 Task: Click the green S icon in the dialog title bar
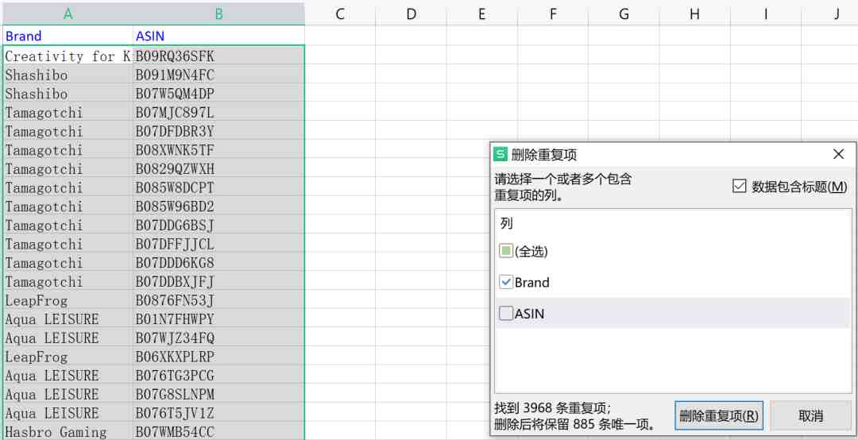(500, 154)
